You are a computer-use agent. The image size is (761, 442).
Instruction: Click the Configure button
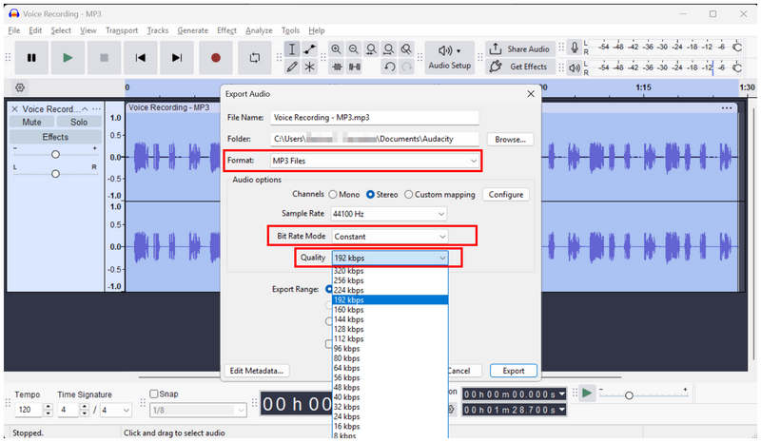pyautogui.click(x=506, y=195)
